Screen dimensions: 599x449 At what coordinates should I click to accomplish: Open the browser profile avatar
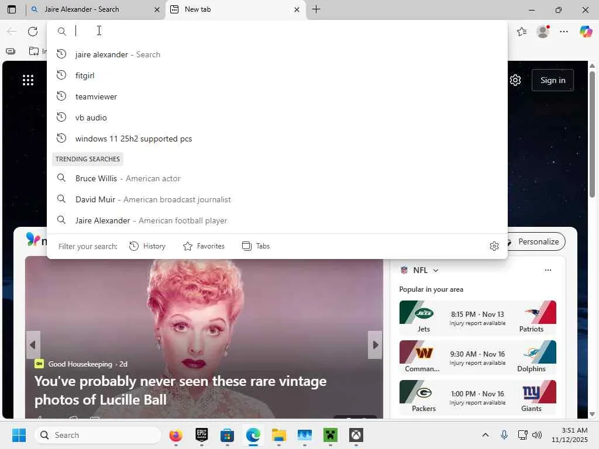click(x=543, y=32)
